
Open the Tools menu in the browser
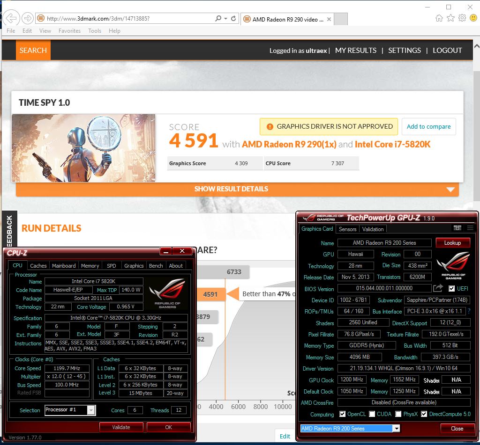95,31
